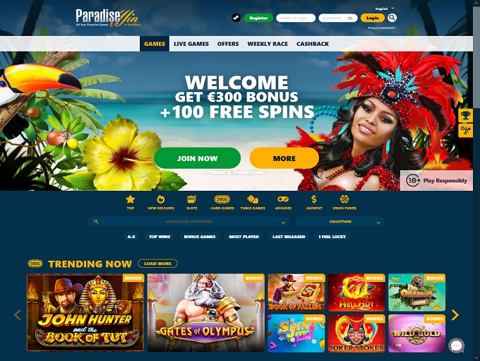This screenshot has width=480, height=361.
Task: Follow the Forgot password link
Action: (381, 28)
